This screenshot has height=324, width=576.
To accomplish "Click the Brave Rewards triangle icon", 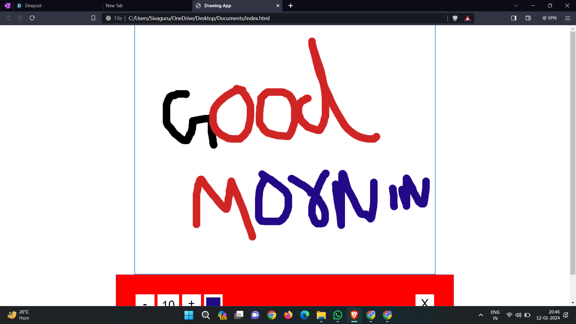I will pyautogui.click(x=467, y=18).
